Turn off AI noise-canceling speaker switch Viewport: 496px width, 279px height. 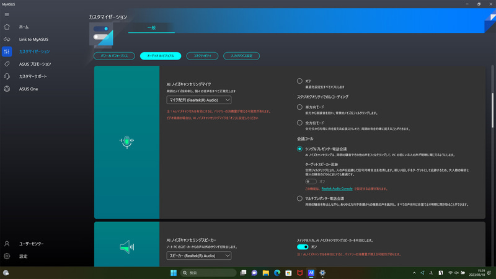tap(303, 247)
